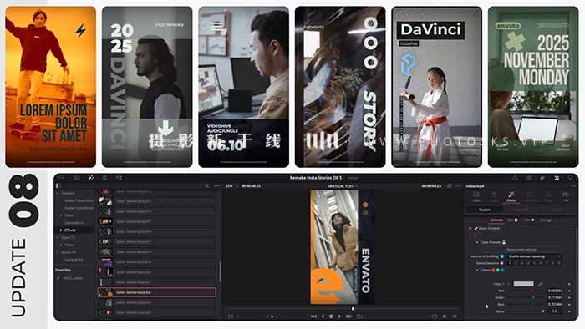Image resolution: width=585 pixels, height=329 pixels.
Task: Click the search magnifier in effects panel
Action: click(x=207, y=185)
